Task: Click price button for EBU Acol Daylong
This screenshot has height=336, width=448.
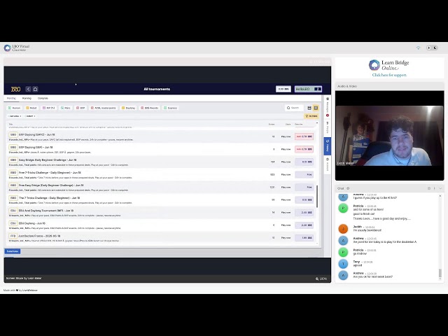Action: coord(304,213)
